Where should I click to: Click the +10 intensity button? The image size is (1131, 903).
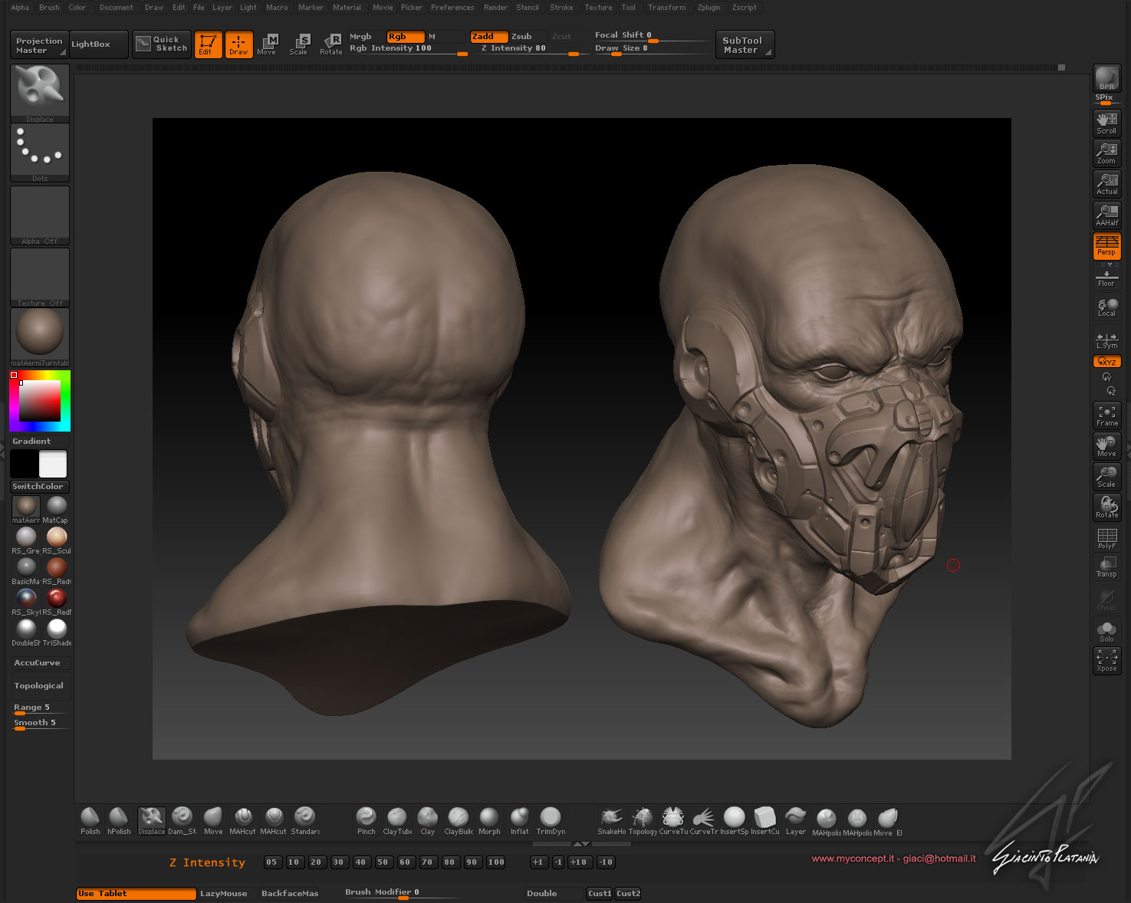pyautogui.click(x=578, y=862)
